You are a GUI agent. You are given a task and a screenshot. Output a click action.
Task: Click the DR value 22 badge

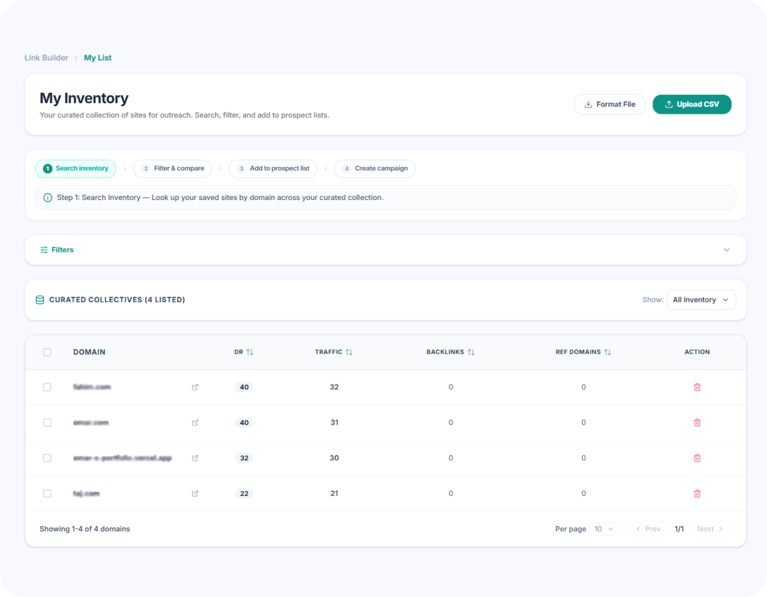244,493
